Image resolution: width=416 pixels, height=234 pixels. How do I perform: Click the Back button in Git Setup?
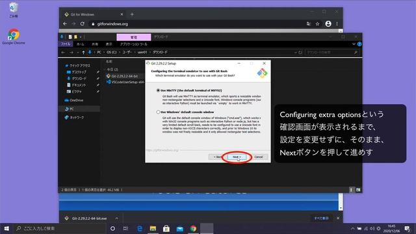[x=217, y=157]
